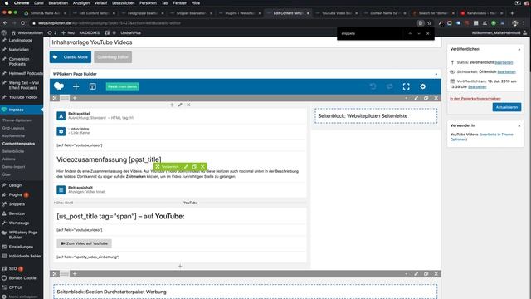
Task: Click the Paste from demo button
Action: [122, 86]
